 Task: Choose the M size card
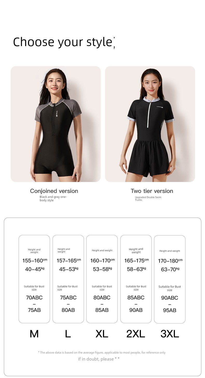point(34,279)
